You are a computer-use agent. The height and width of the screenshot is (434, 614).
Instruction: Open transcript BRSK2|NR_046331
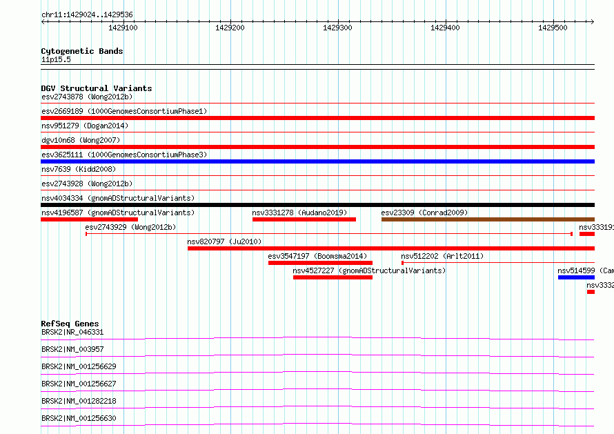tap(72, 332)
